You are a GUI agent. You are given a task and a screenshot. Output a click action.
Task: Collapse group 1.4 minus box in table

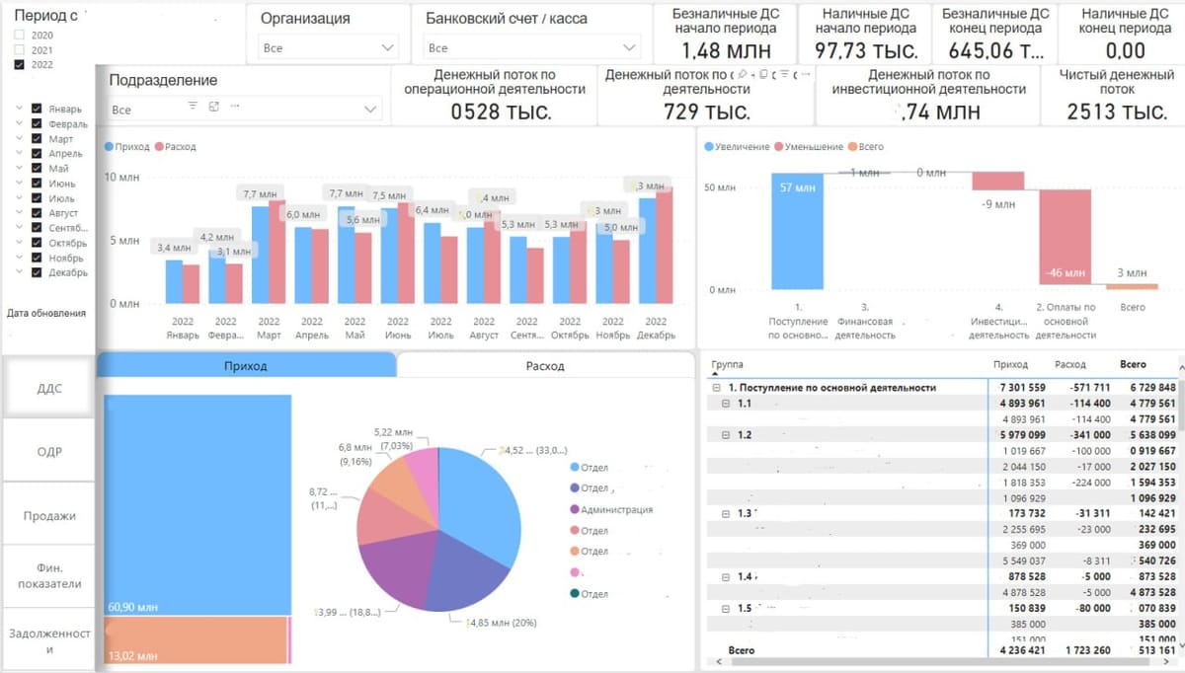point(726,576)
